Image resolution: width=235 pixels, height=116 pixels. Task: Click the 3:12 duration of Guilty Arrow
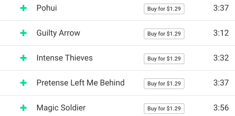221,33
